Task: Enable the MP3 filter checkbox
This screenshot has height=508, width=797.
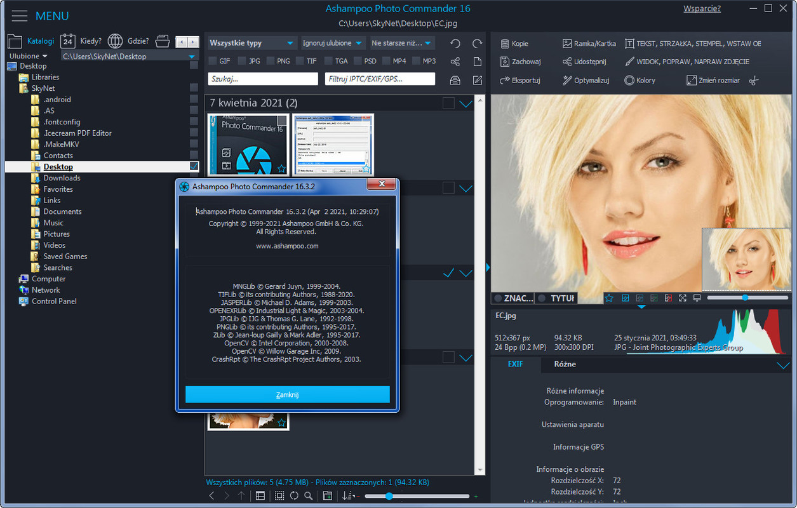Action: 417,61
